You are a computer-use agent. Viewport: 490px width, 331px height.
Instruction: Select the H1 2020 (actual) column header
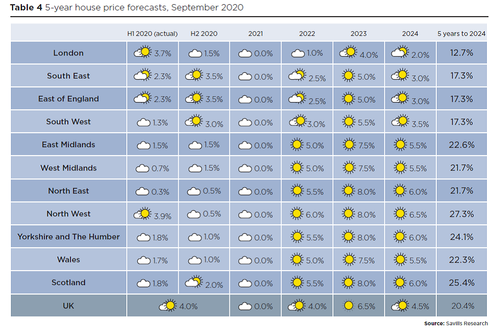[x=152, y=34]
